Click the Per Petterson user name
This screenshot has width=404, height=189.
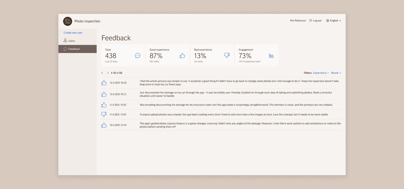(x=298, y=20)
